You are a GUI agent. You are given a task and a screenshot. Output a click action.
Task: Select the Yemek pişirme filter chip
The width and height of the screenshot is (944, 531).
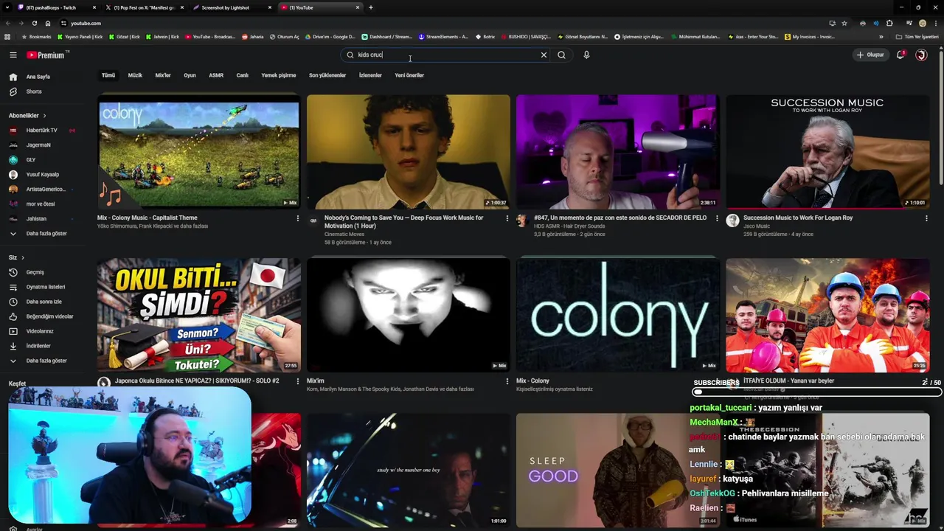279,75
